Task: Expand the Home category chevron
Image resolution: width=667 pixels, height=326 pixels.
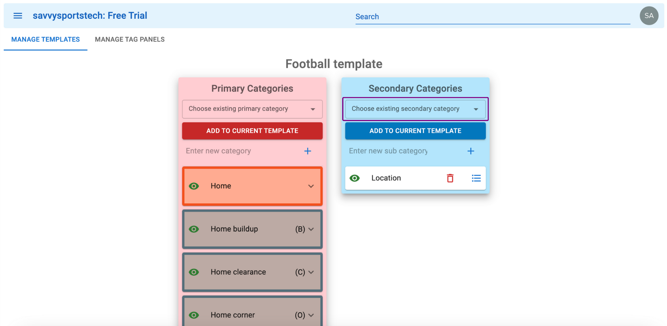Action: (x=311, y=186)
